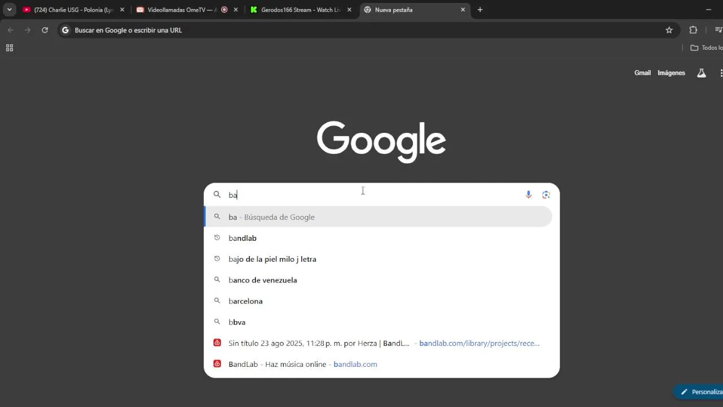The image size is (723, 407).
Task: Start voice search with microphone icon
Action: coord(529,194)
